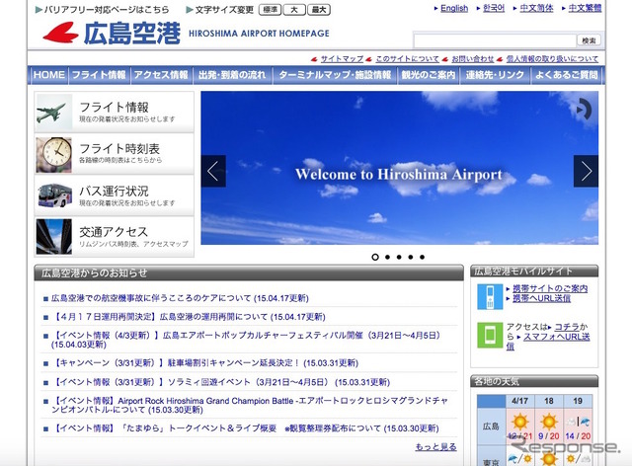Show previous slide with left arrow
Image resolution: width=632 pixels, height=466 pixels.
pos(213,172)
